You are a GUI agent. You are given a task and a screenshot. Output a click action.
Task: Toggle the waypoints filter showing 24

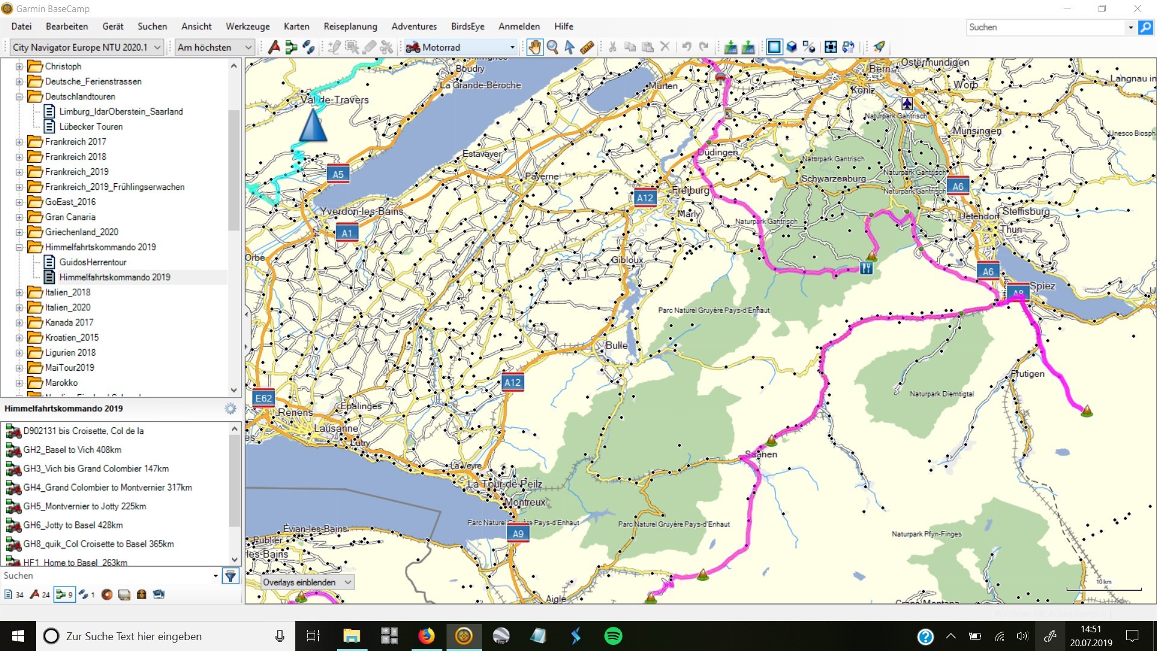(x=40, y=594)
